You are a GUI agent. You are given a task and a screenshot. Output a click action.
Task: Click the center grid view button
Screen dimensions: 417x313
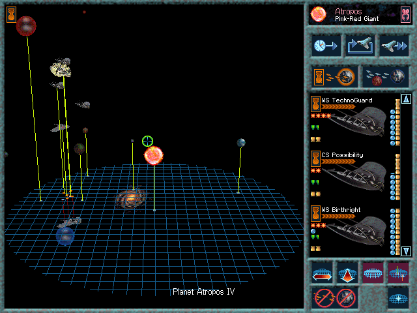coord(398,298)
